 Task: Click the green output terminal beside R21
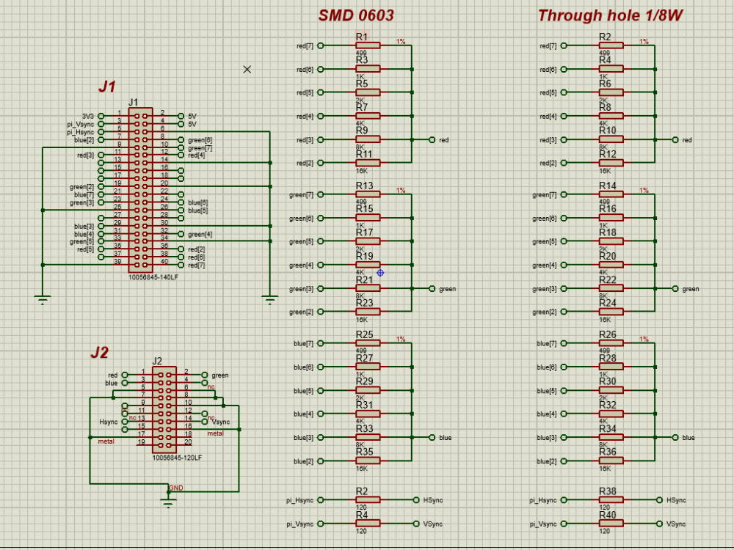point(430,288)
